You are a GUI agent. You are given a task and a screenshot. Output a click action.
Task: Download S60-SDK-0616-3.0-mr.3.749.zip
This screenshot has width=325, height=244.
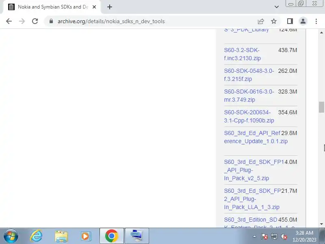click(x=249, y=96)
